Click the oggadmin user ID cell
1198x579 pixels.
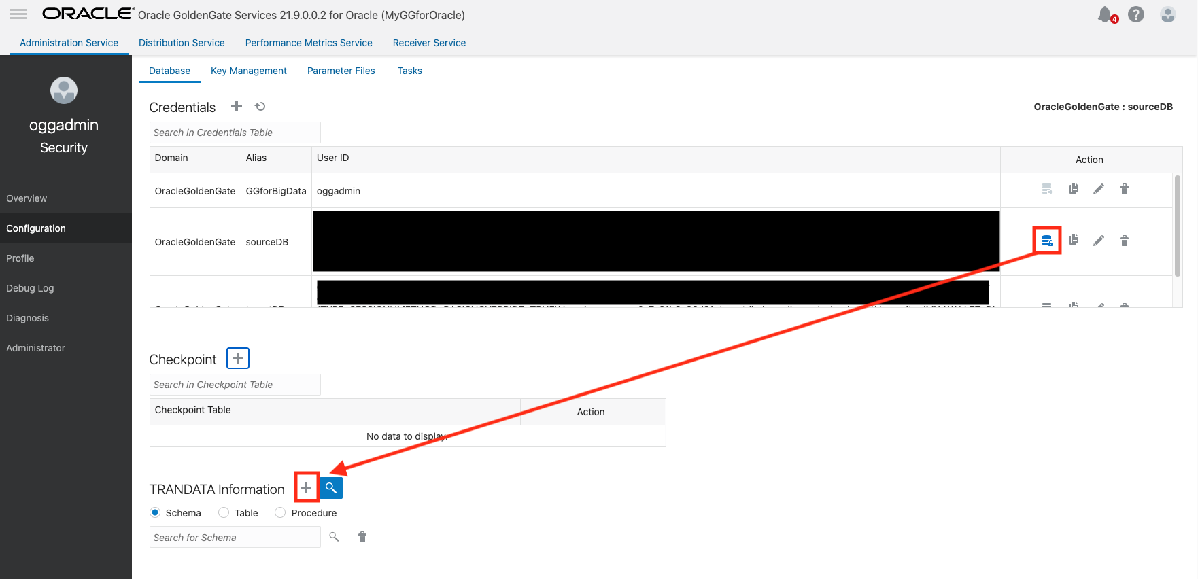[656, 191]
